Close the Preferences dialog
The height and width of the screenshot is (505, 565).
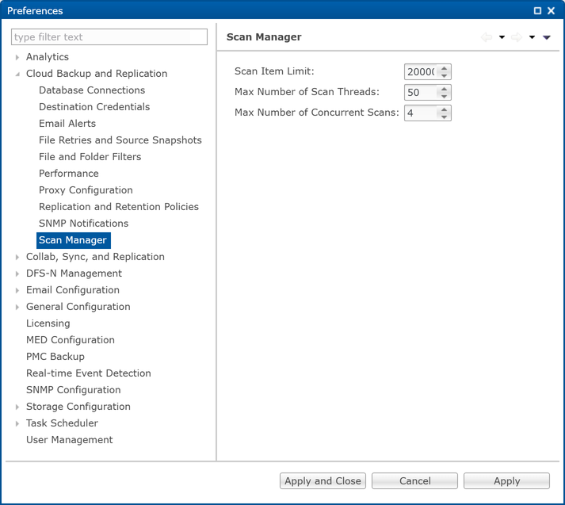(551, 11)
